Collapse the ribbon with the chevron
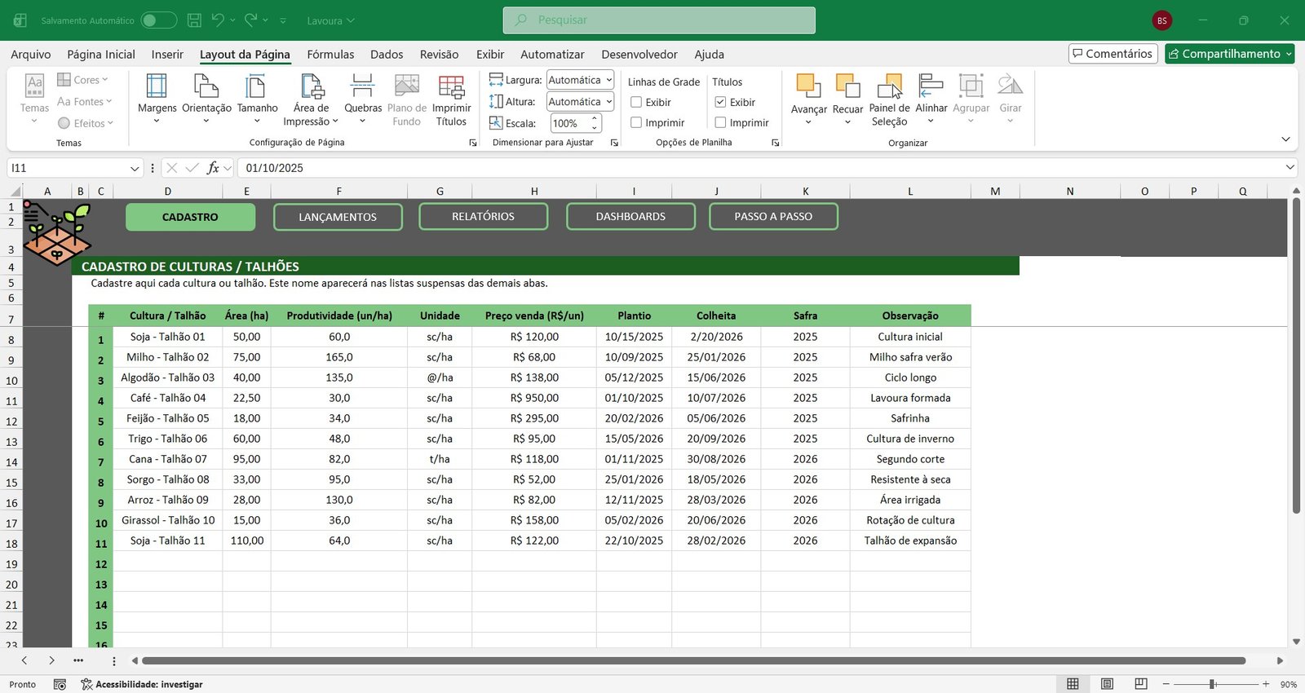The image size is (1305, 693). [x=1285, y=139]
